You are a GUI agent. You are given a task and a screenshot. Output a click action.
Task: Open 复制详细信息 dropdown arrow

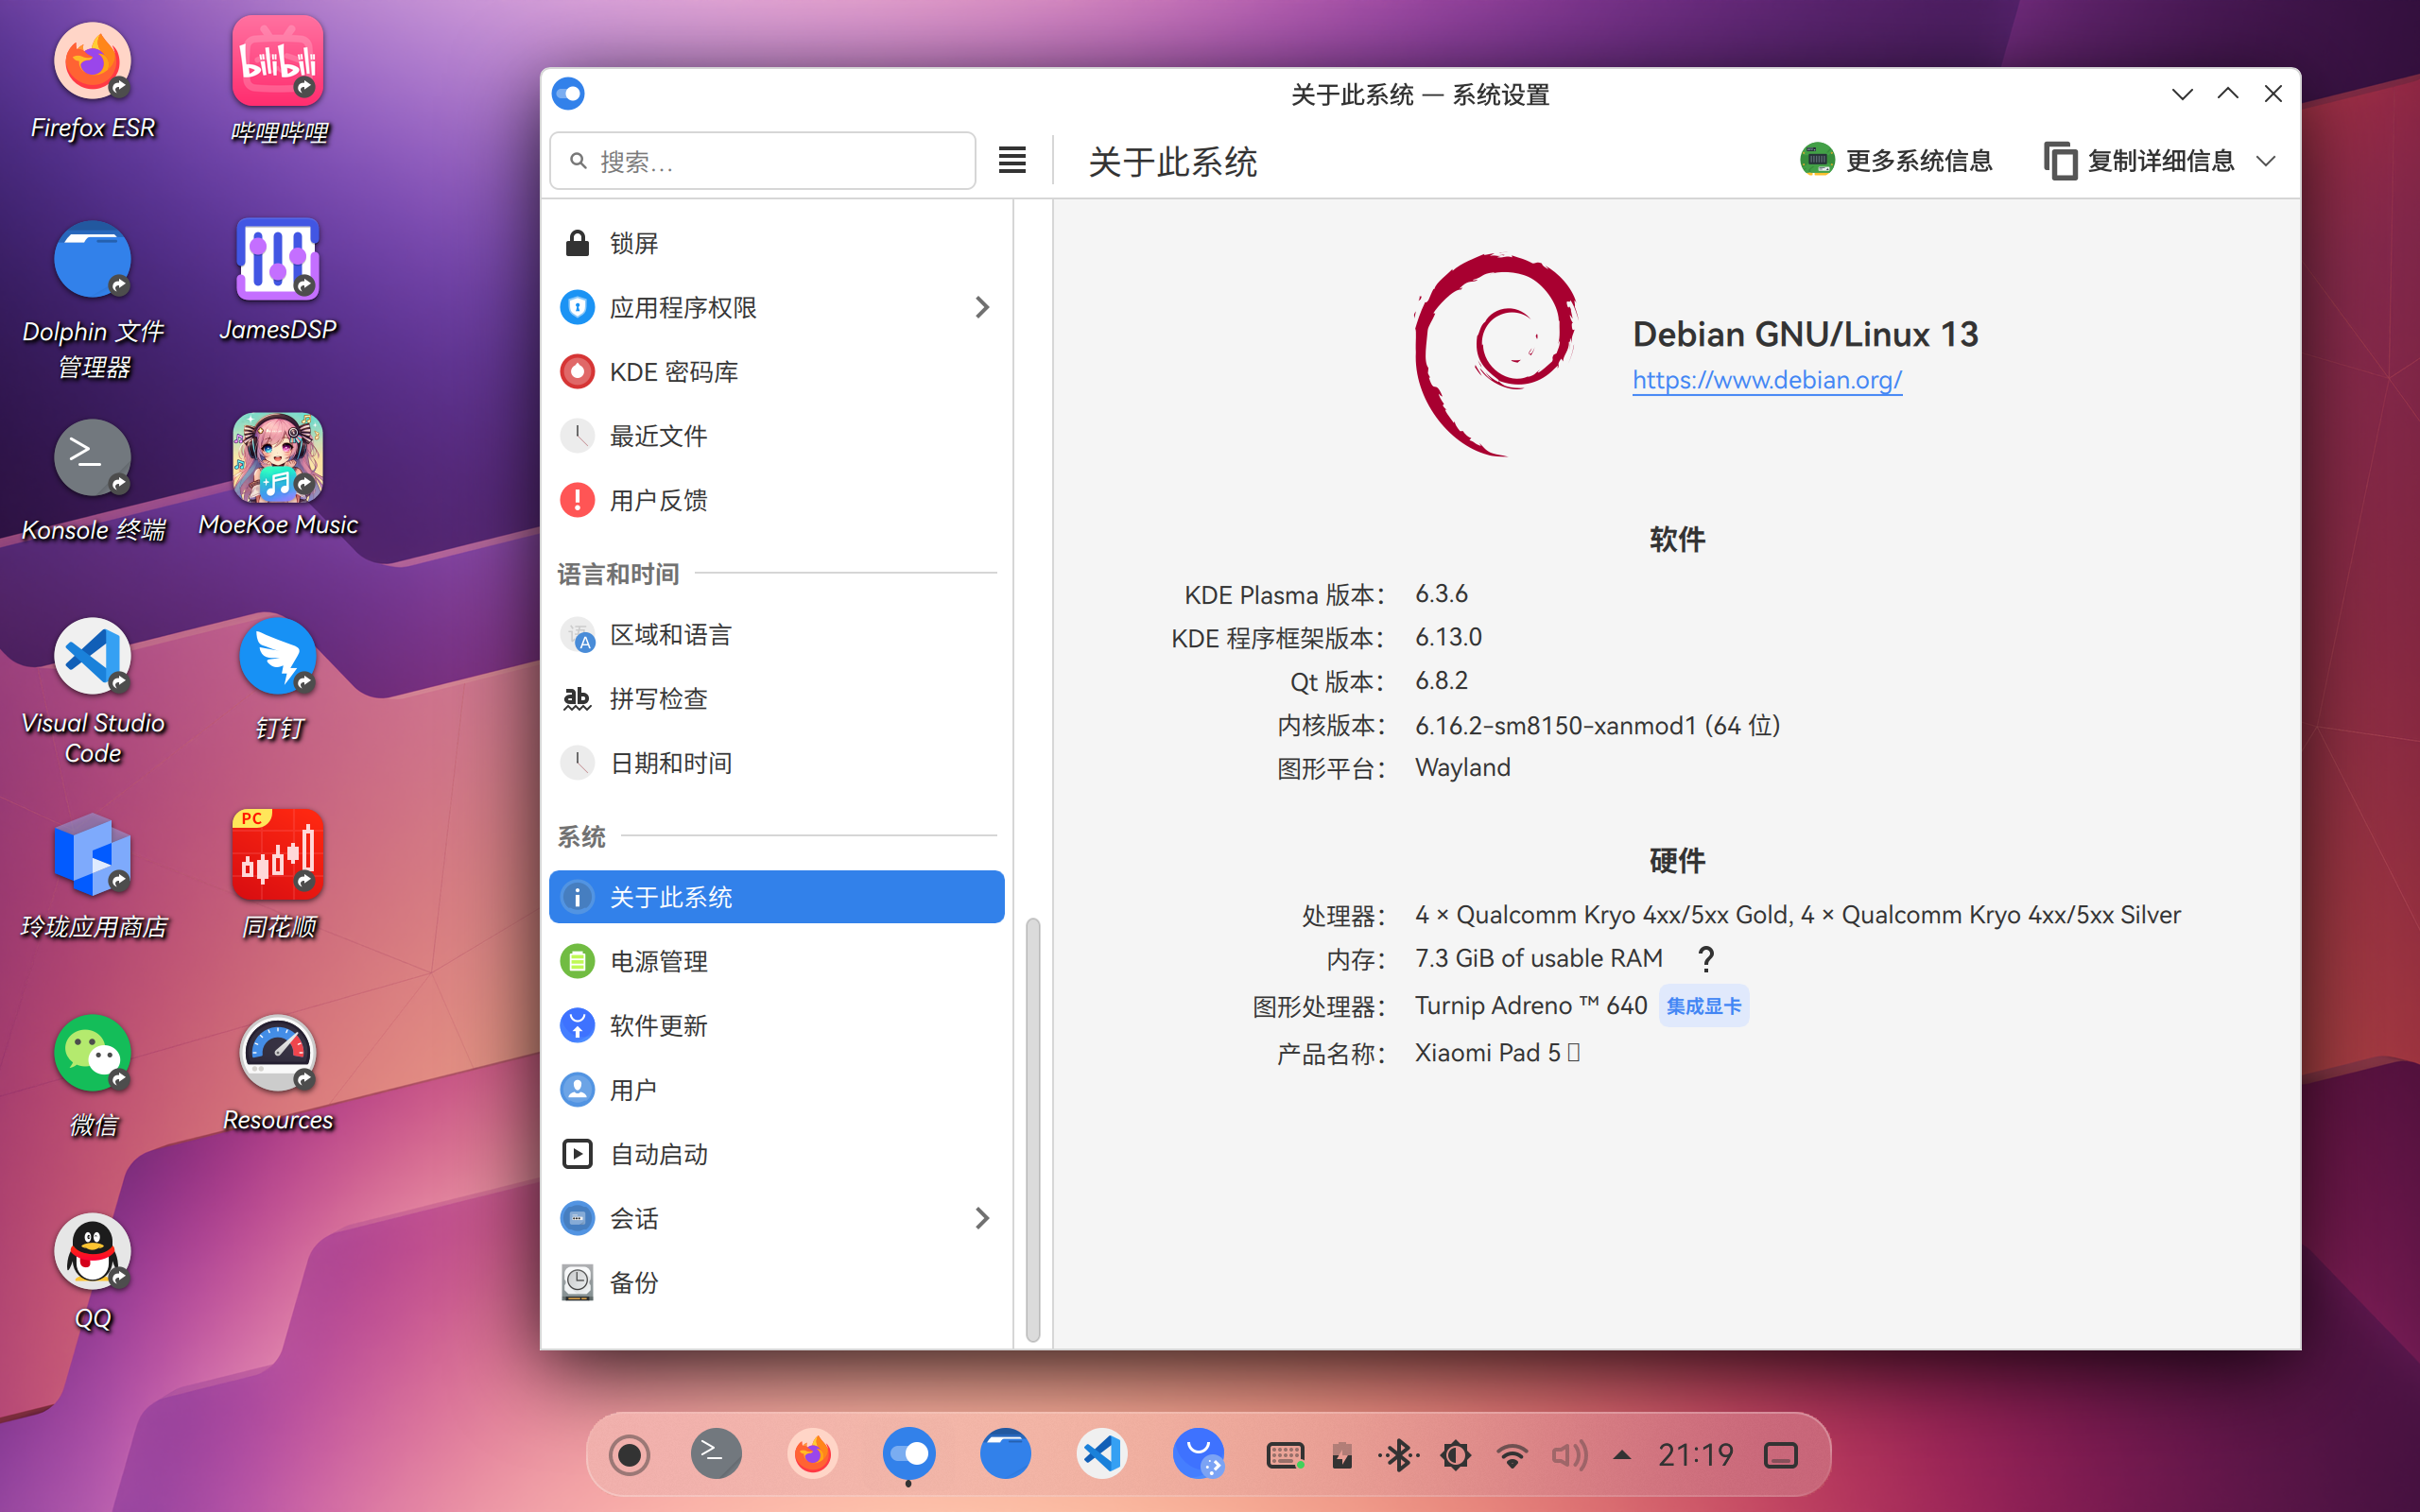pyautogui.click(x=2266, y=161)
